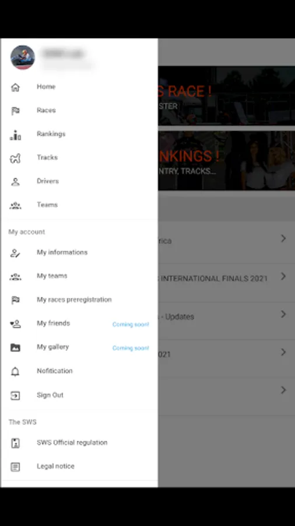The width and height of the screenshot is (295, 526).
Task: Open Races via the flag icon
Action: pyautogui.click(x=15, y=110)
